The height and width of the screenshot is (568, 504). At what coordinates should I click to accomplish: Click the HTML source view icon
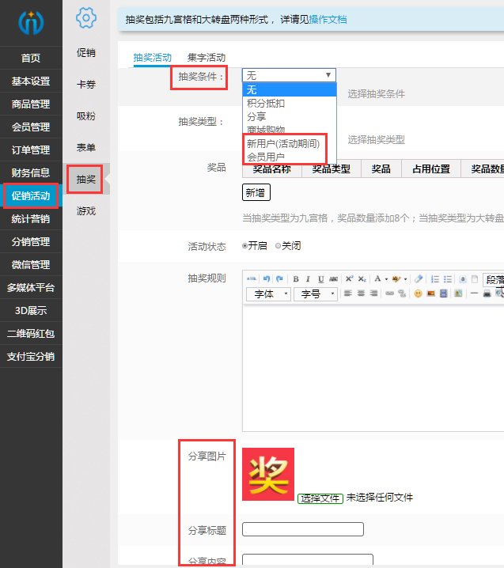point(252,279)
